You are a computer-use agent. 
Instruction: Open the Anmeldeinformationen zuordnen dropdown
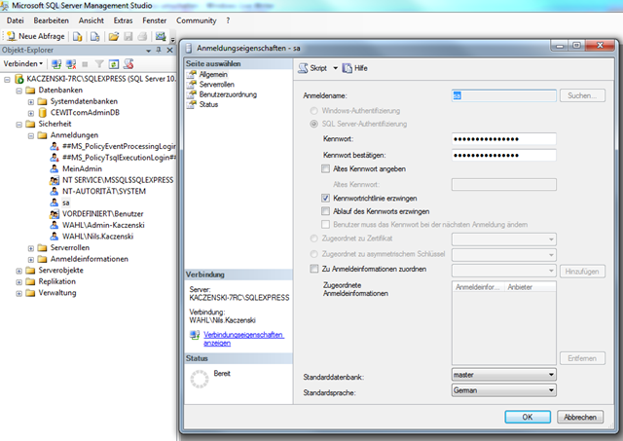point(504,271)
